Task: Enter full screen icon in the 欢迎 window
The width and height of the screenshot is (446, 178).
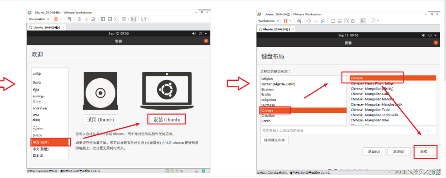Action: click(117, 19)
